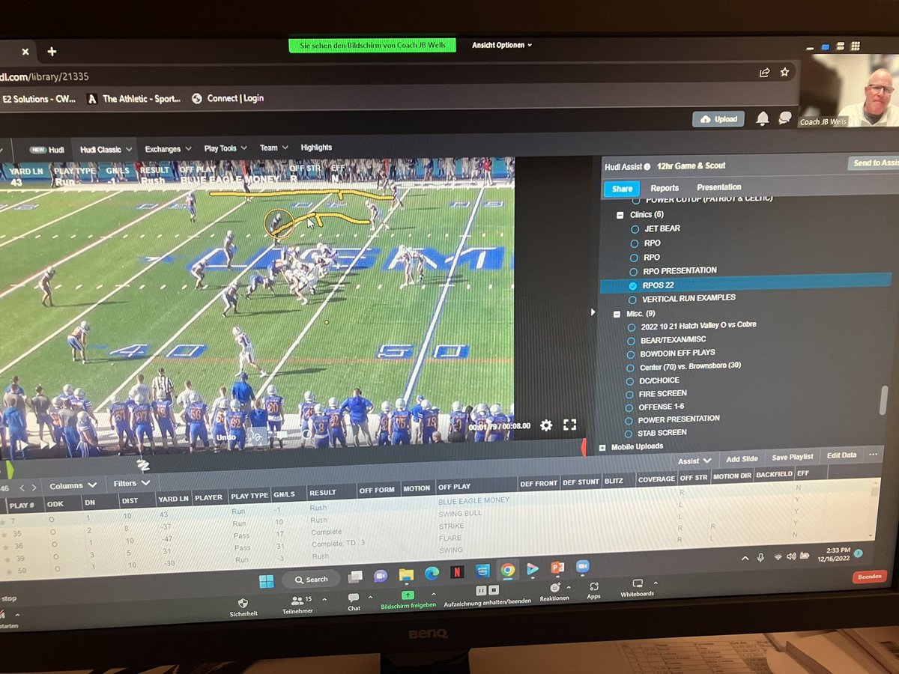Open Chrome from the taskbar

coord(507,571)
